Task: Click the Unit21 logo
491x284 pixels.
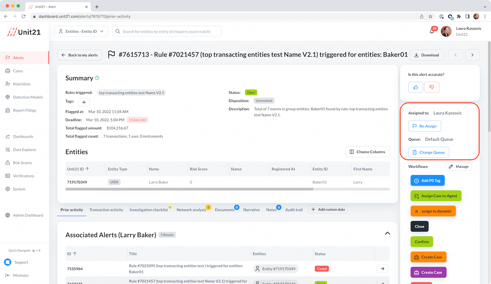Action: coord(25,32)
